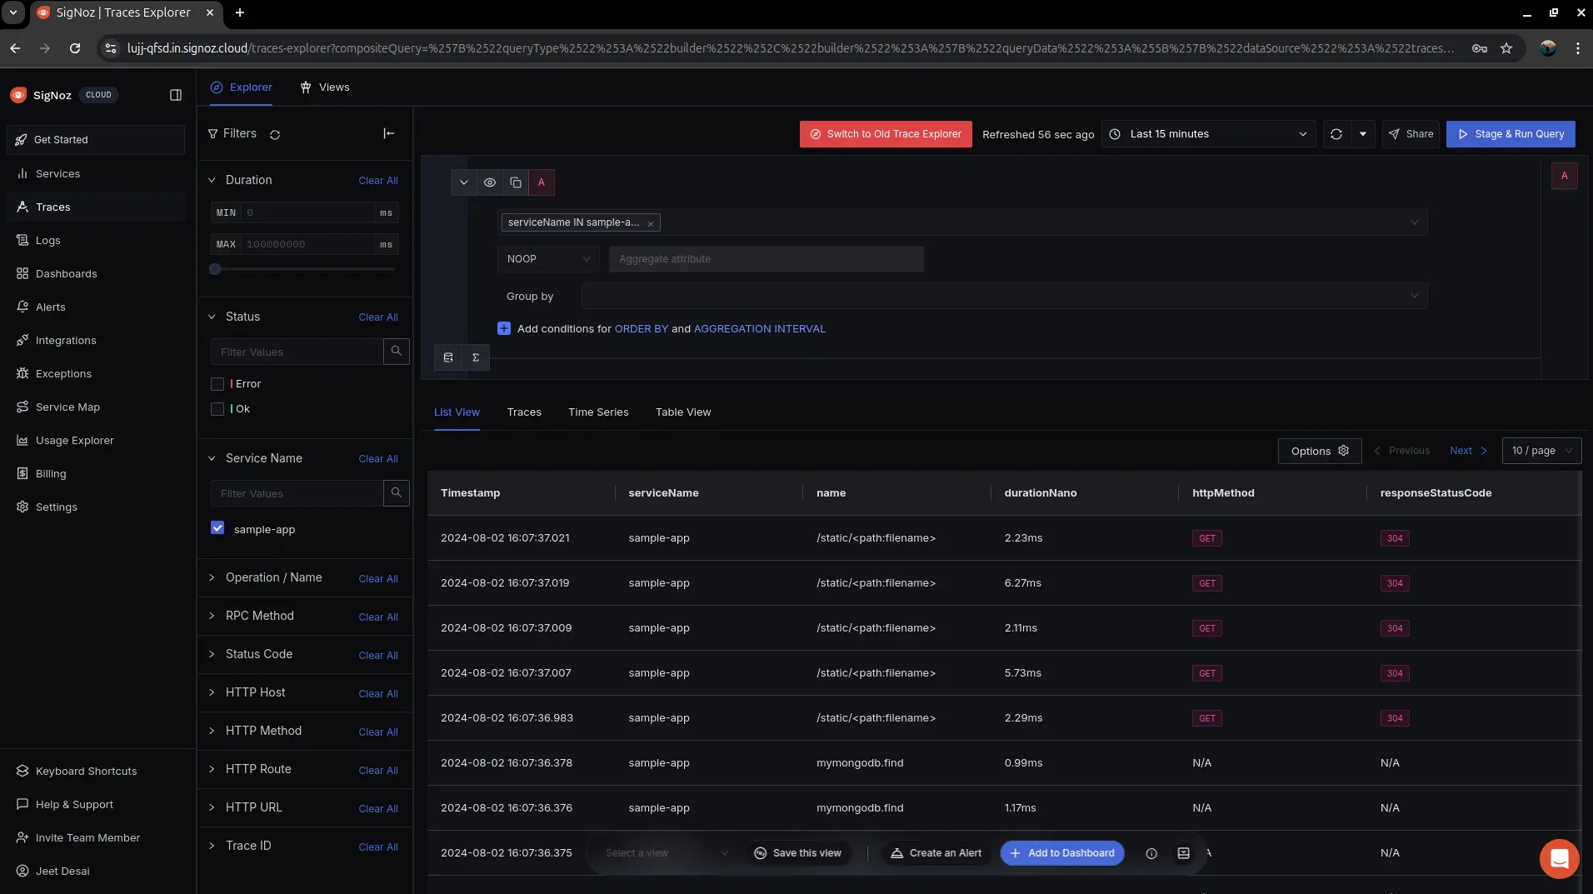The height and width of the screenshot is (894, 1593).
Task: Open the Options button
Action: click(x=1320, y=451)
